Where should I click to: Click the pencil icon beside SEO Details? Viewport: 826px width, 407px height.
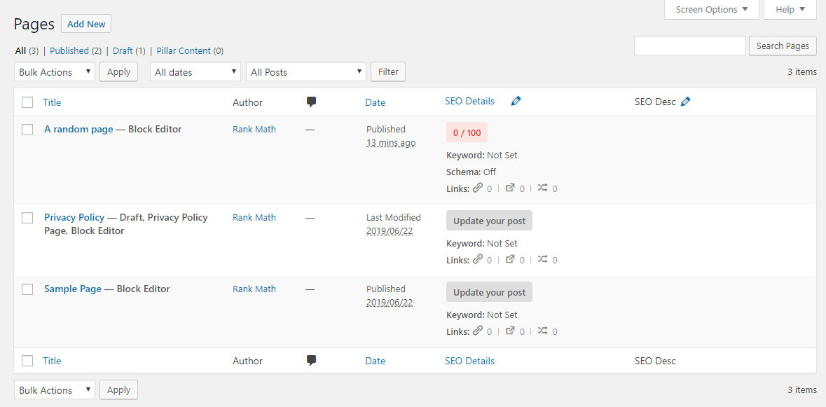(516, 102)
